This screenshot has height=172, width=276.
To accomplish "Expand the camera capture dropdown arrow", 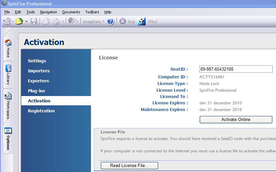I will [x=78, y=22].
